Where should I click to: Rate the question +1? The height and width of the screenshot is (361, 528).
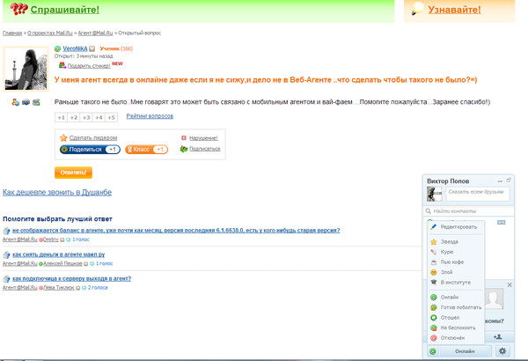61,117
